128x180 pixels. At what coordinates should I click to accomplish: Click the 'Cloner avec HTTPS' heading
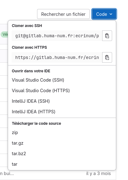tap(29, 47)
